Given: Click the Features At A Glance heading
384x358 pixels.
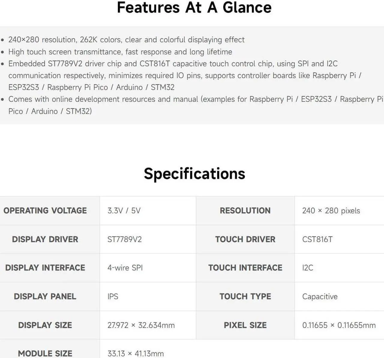Looking at the screenshot, I should pos(194,8).
